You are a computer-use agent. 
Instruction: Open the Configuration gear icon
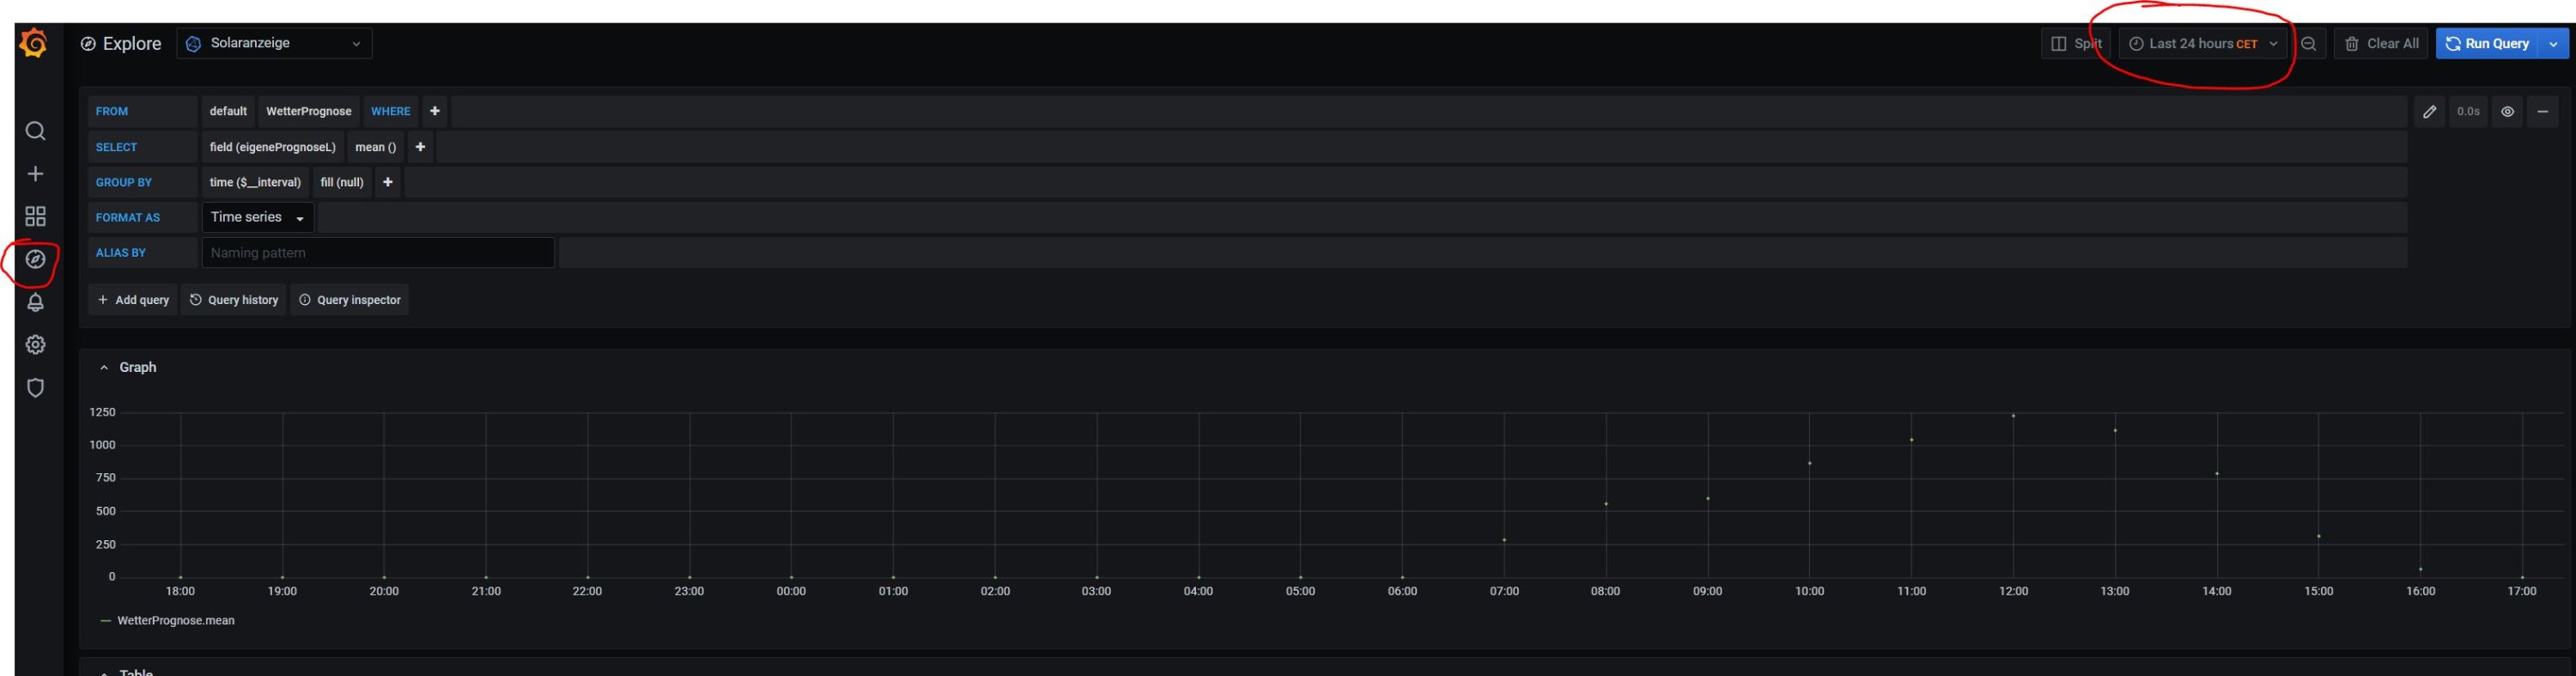(35, 345)
